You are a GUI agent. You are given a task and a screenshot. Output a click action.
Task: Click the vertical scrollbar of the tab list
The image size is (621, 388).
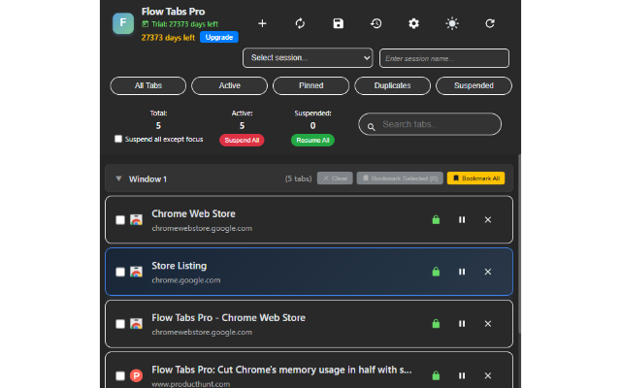coord(519,243)
